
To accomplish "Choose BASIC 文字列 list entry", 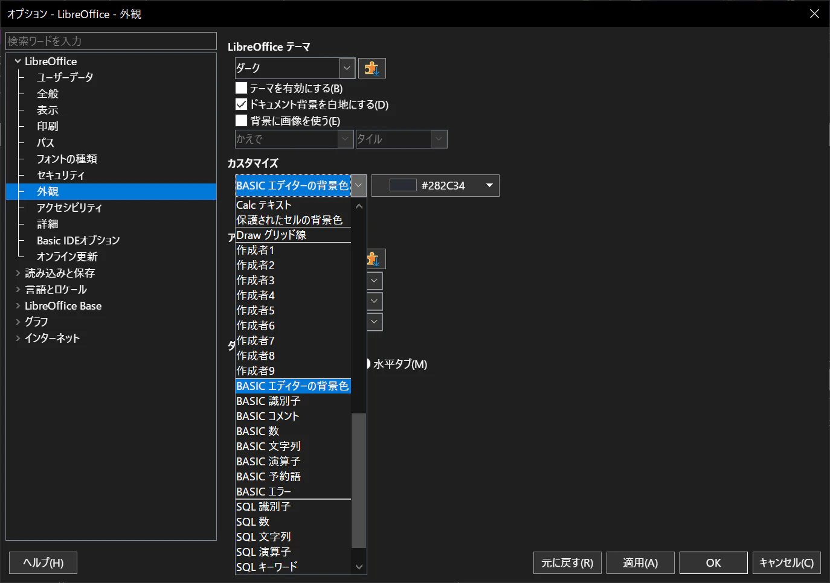I will 294,447.
